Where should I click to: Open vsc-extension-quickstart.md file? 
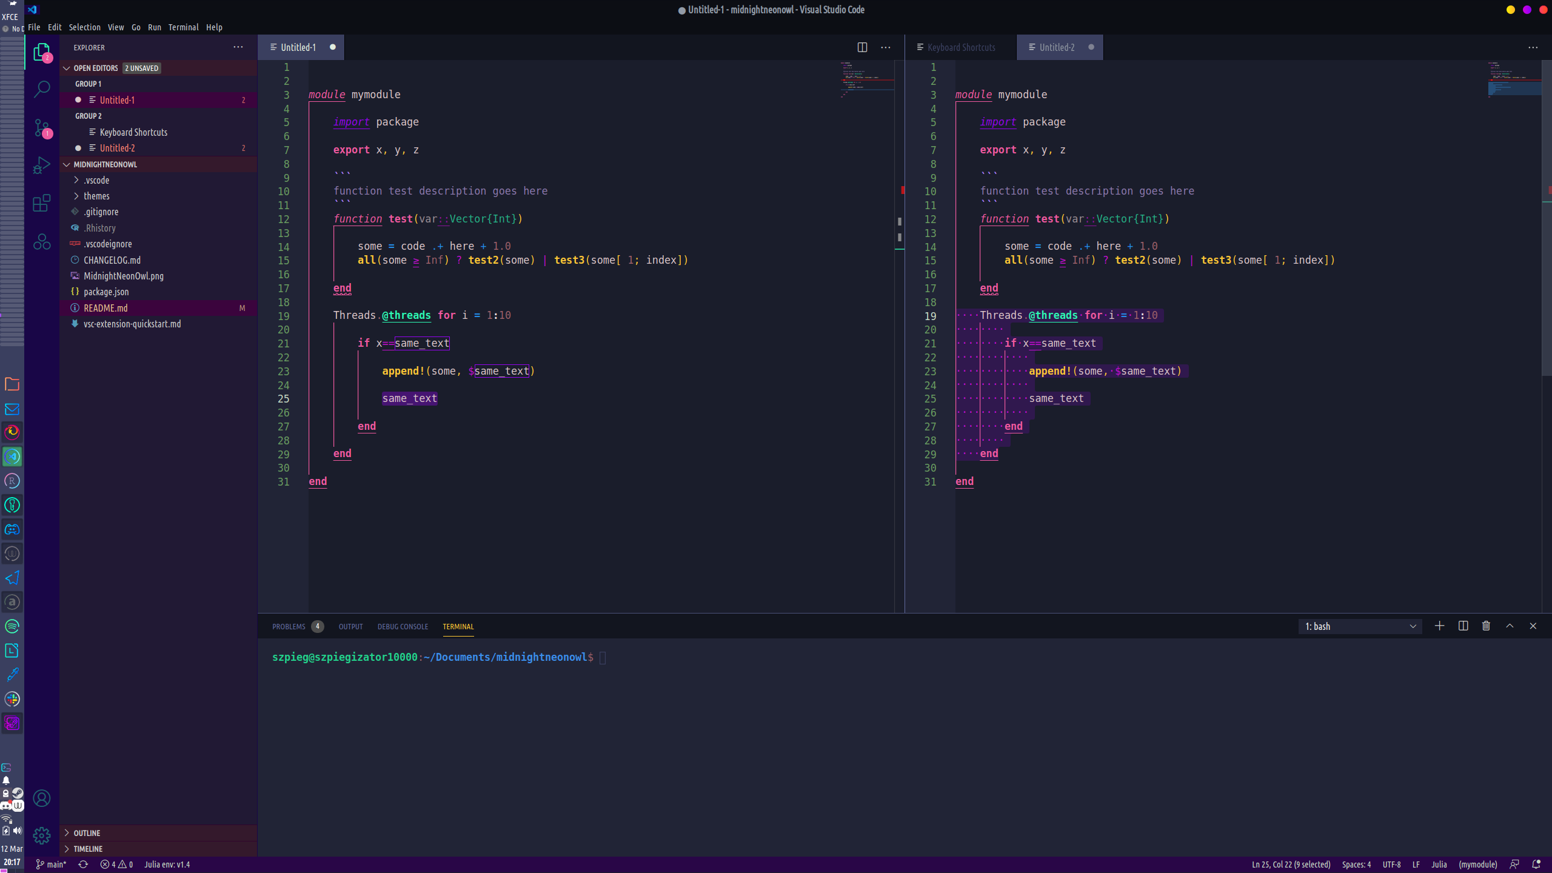158,324
